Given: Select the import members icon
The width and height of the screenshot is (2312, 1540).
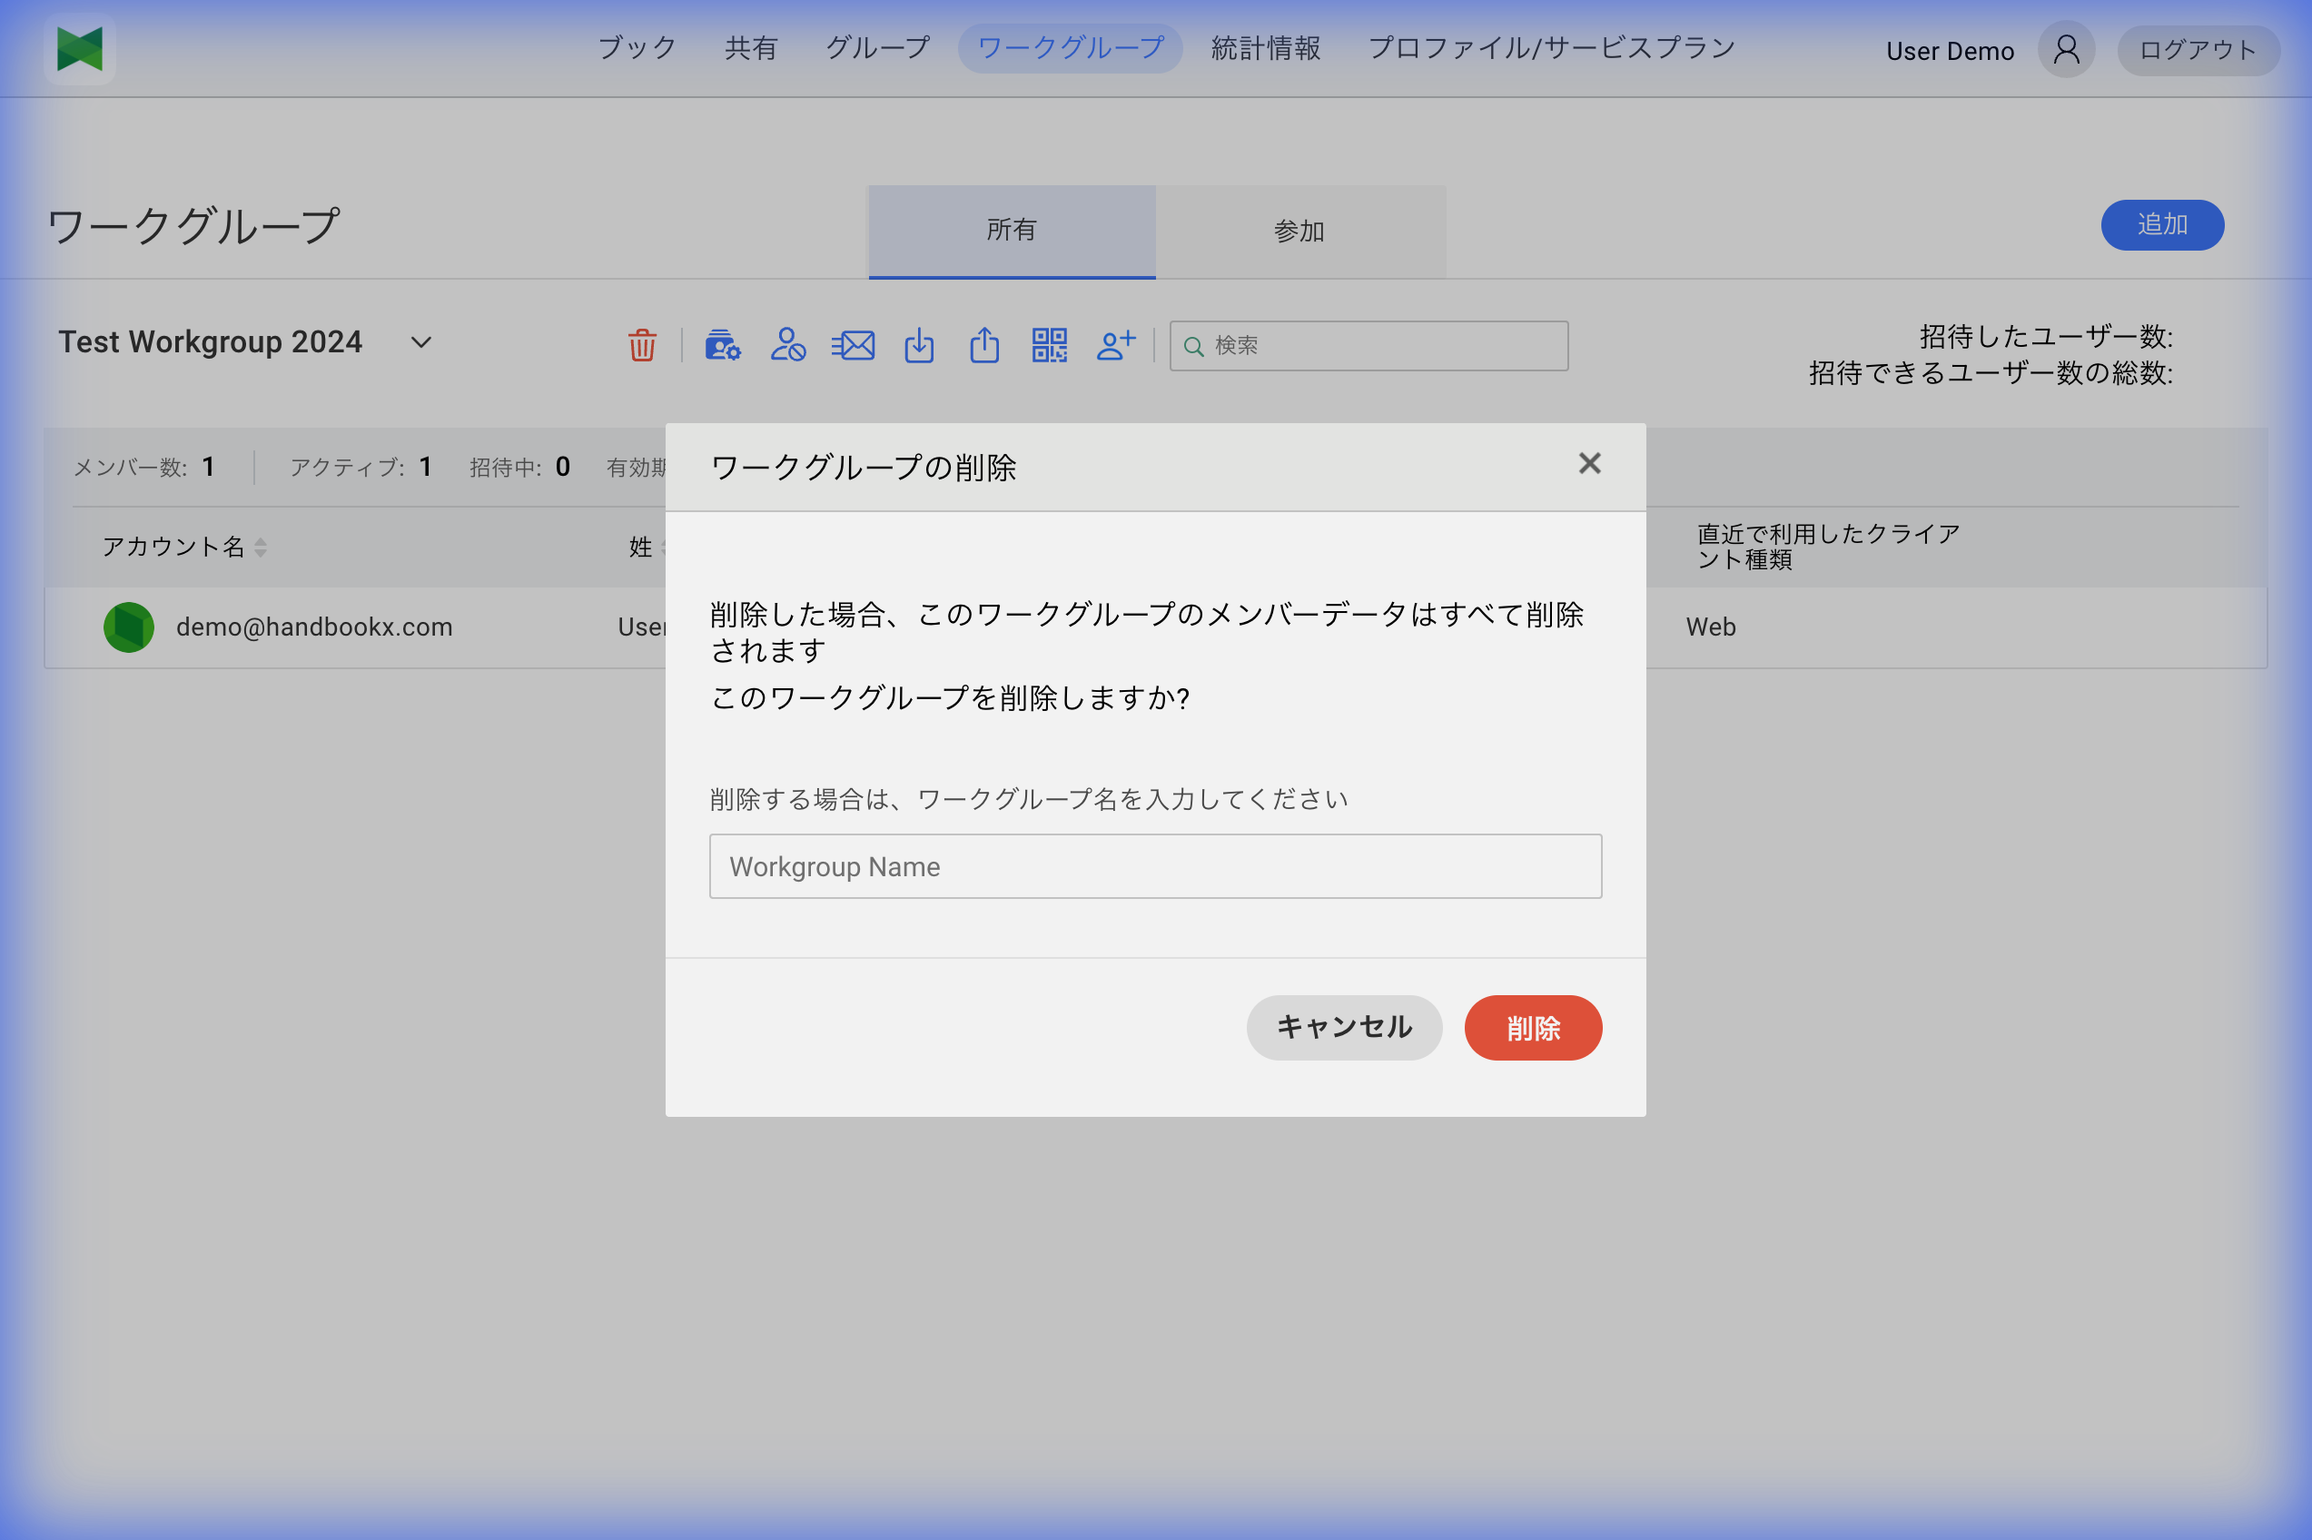Looking at the screenshot, I should pyautogui.click(x=918, y=346).
